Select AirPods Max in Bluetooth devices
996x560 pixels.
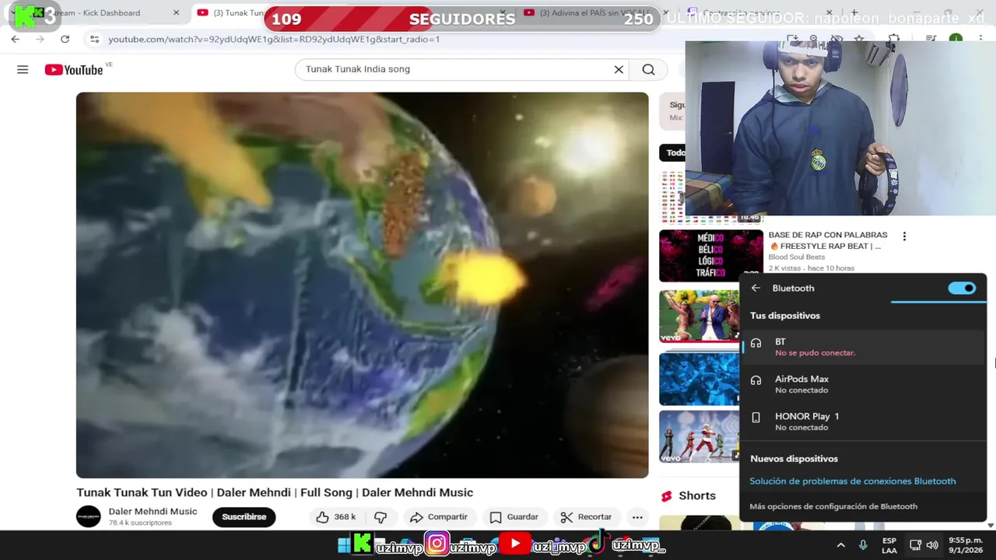coord(863,384)
